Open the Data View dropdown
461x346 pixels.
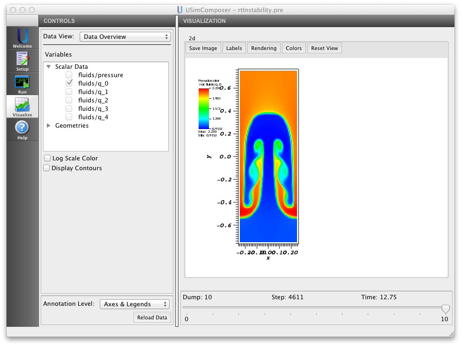coord(125,36)
